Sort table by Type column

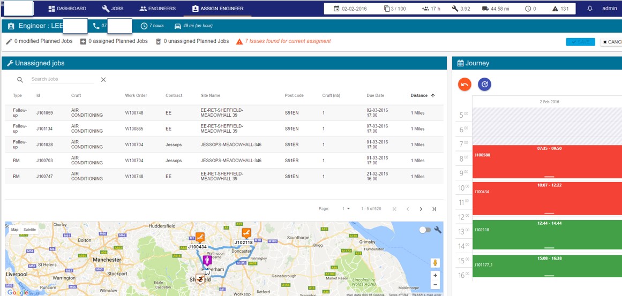(17, 95)
